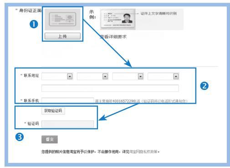
Task: Click the 获取验证码 button
Action: click(x=53, y=110)
